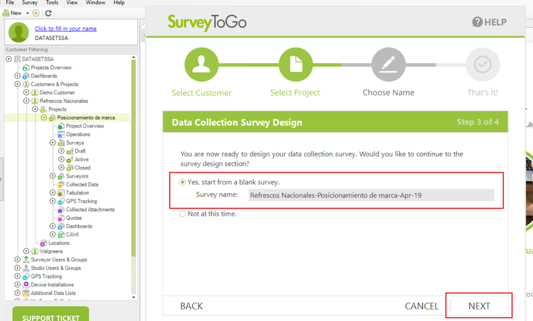Screen dimensions: 533x321
Task: Select 'Not at this time' option
Action: click(183, 214)
